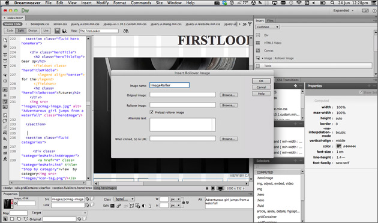
Task: Open the Preview in Browser globe icon
Action: (64, 31)
